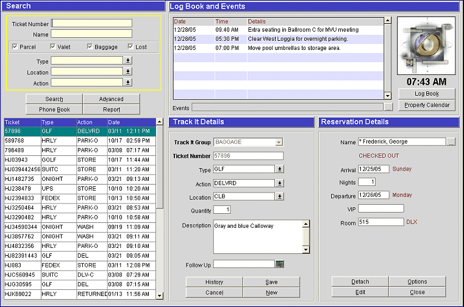Uncheck the Valet checkbox

[x=53, y=47]
